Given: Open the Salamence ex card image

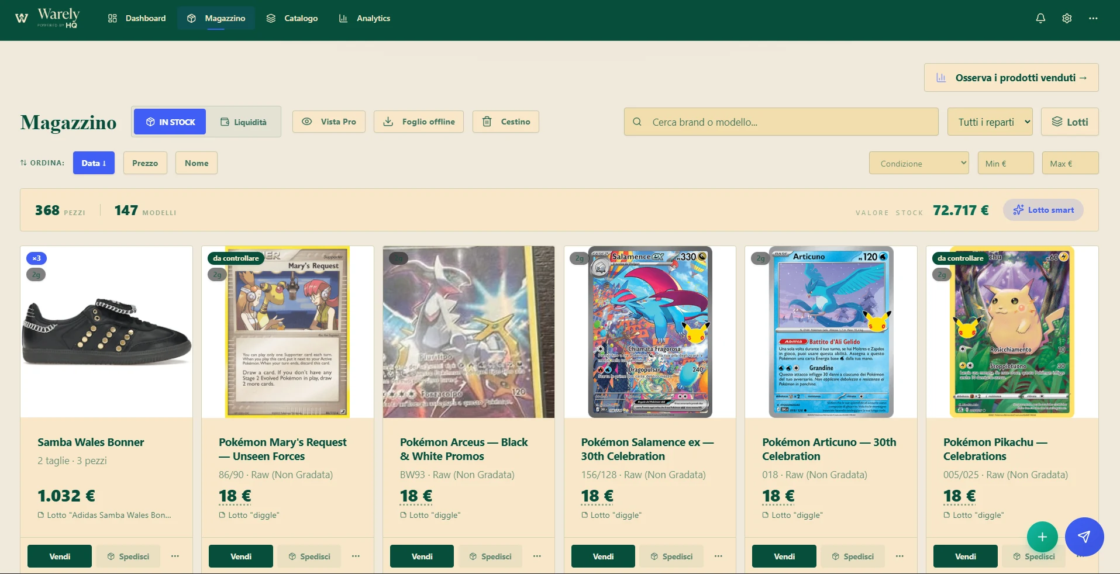Looking at the screenshot, I should coord(650,332).
